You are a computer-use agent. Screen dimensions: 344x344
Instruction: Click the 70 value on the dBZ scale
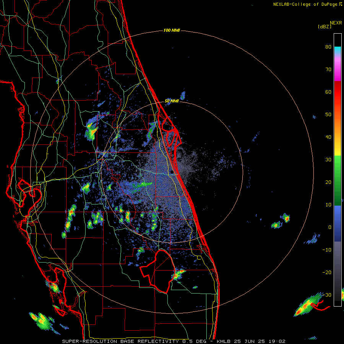328,70
